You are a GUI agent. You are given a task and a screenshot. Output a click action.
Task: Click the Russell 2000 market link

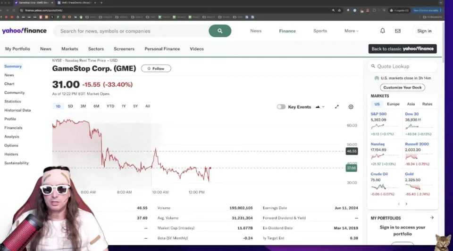click(417, 144)
